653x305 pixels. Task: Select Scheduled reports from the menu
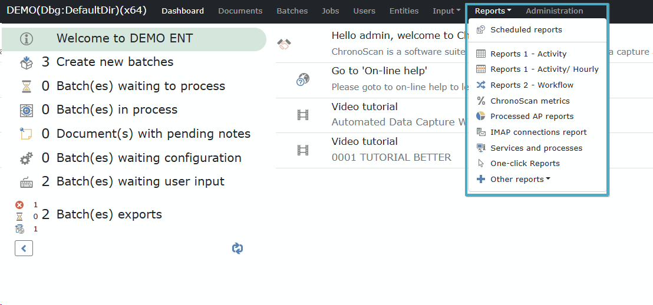click(526, 30)
